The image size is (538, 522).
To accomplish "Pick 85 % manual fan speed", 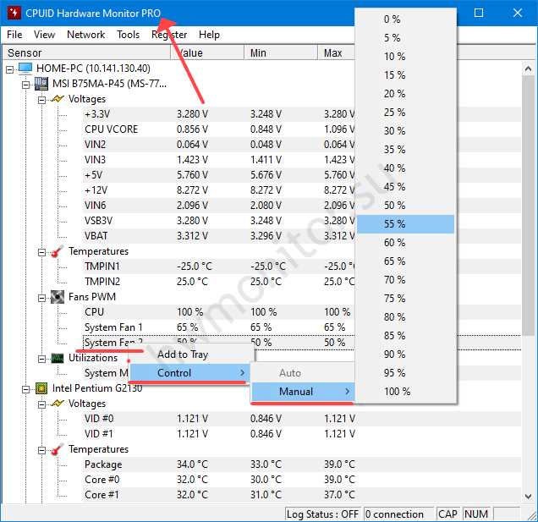I will tap(405, 336).
